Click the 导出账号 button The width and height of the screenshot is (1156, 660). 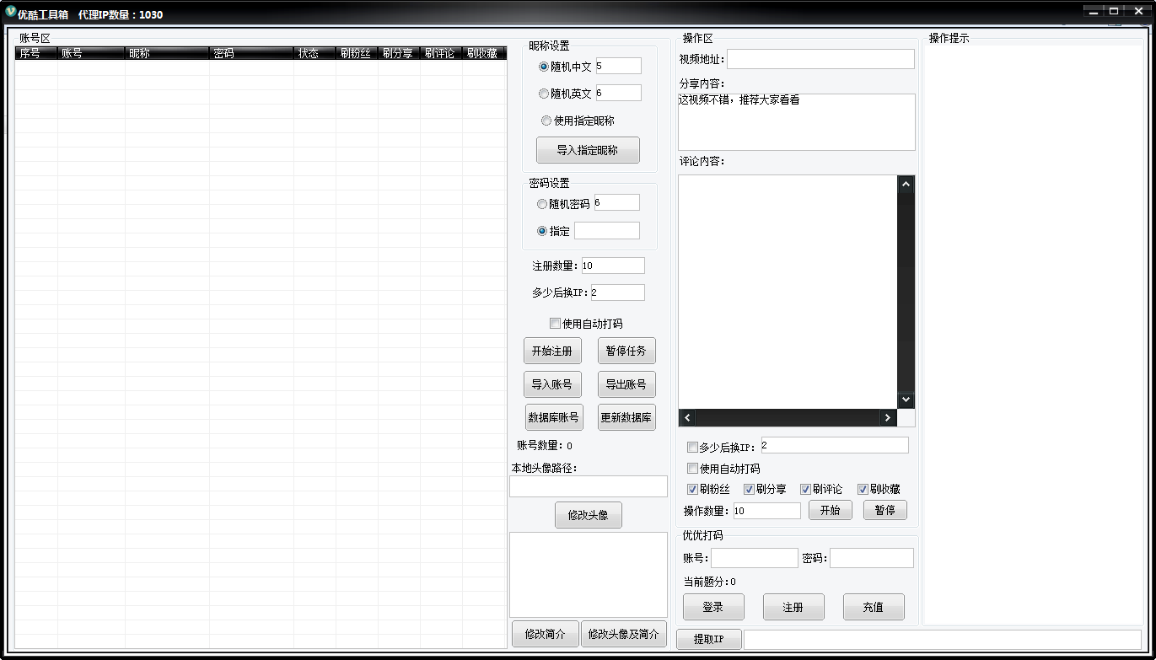point(626,384)
